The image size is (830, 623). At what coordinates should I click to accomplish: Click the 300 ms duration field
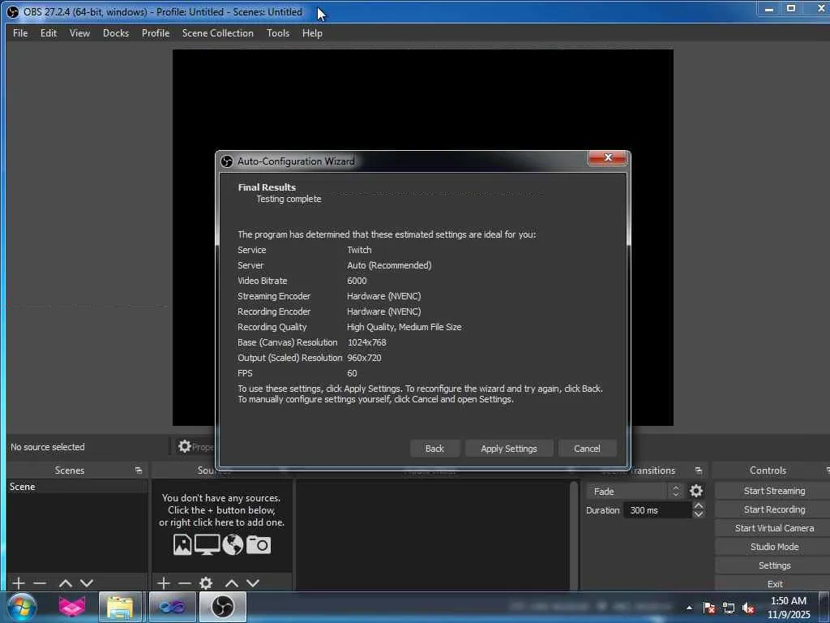[x=657, y=510]
